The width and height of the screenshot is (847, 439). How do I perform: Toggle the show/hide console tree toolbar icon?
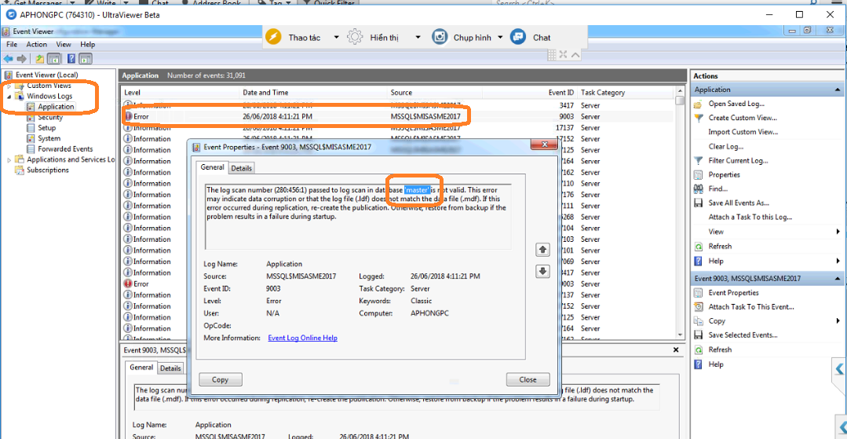[x=53, y=58]
